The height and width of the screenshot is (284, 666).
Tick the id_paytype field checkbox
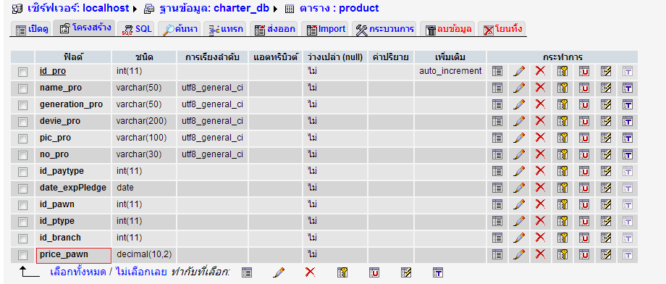pos(22,172)
